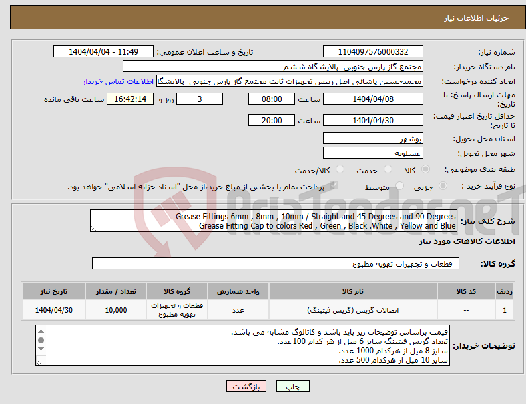The height and width of the screenshot is (404, 526).
Task: Click the announcement date field 1404/04/04 - 11:49
Action: [x=103, y=52]
